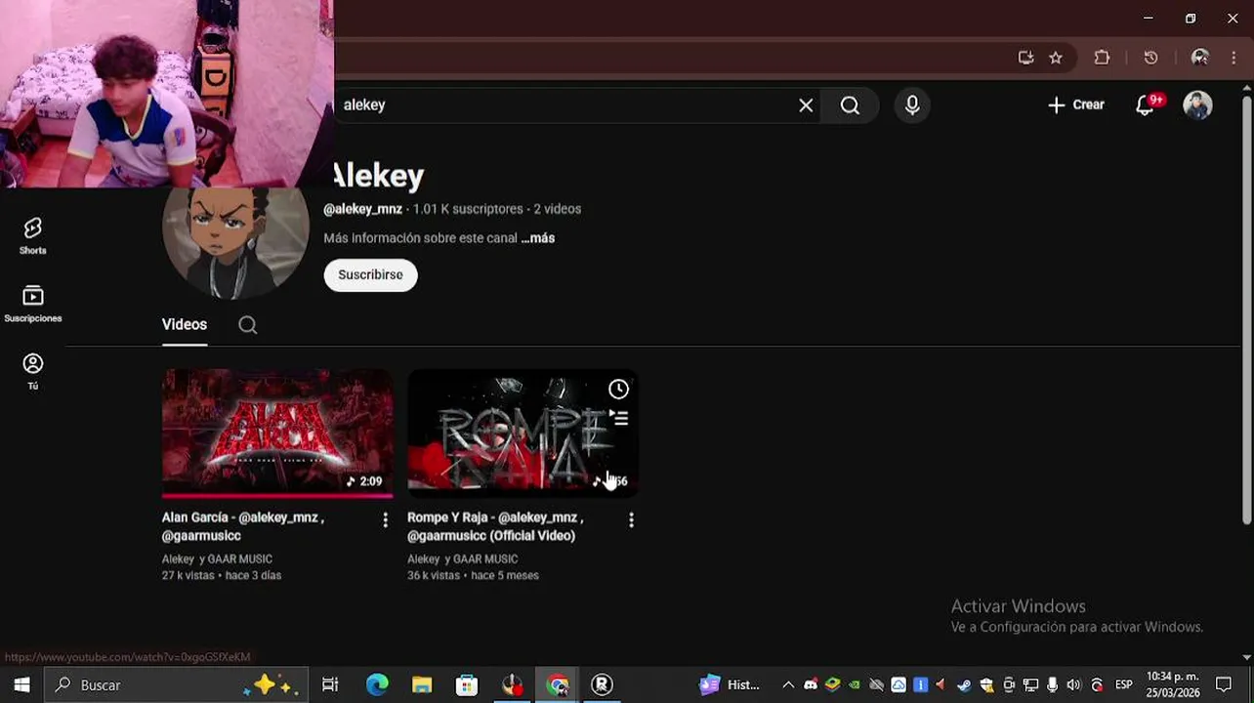The image size is (1254, 703).
Task: Open the Chrome extensions puzzle icon
Action: coord(1102,58)
